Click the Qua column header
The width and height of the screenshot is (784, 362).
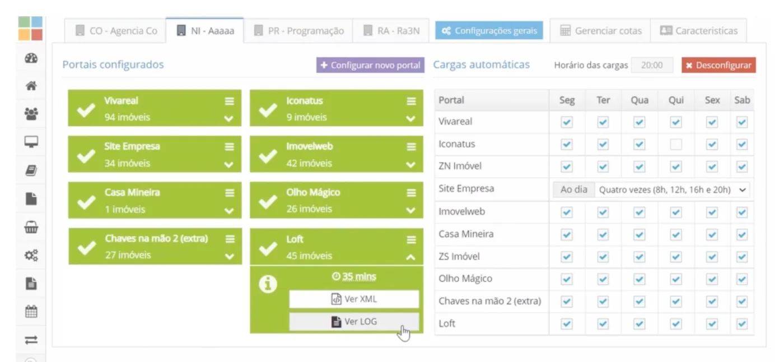pyautogui.click(x=640, y=100)
